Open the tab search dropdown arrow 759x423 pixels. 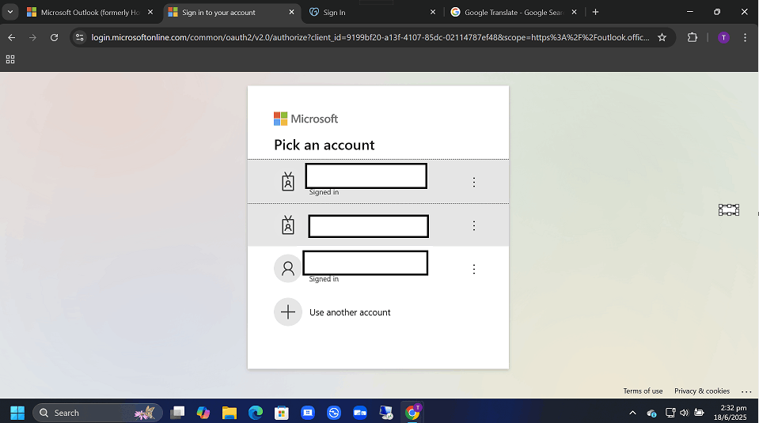point(10,12)
